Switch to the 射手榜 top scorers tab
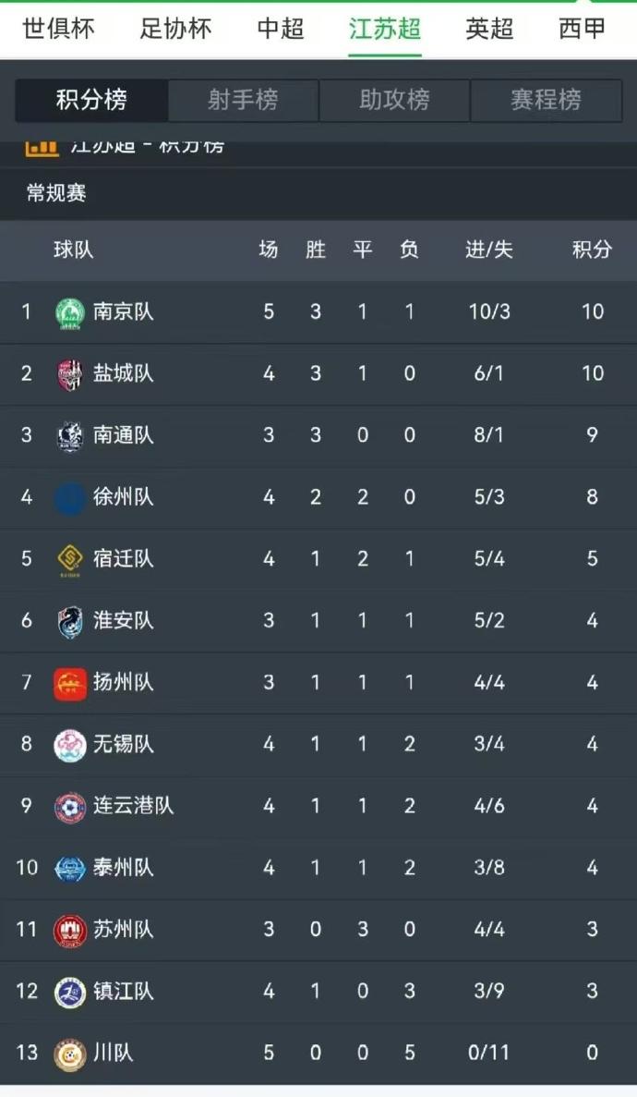This screenshot has width=637, height=1097. click(243, 100)
